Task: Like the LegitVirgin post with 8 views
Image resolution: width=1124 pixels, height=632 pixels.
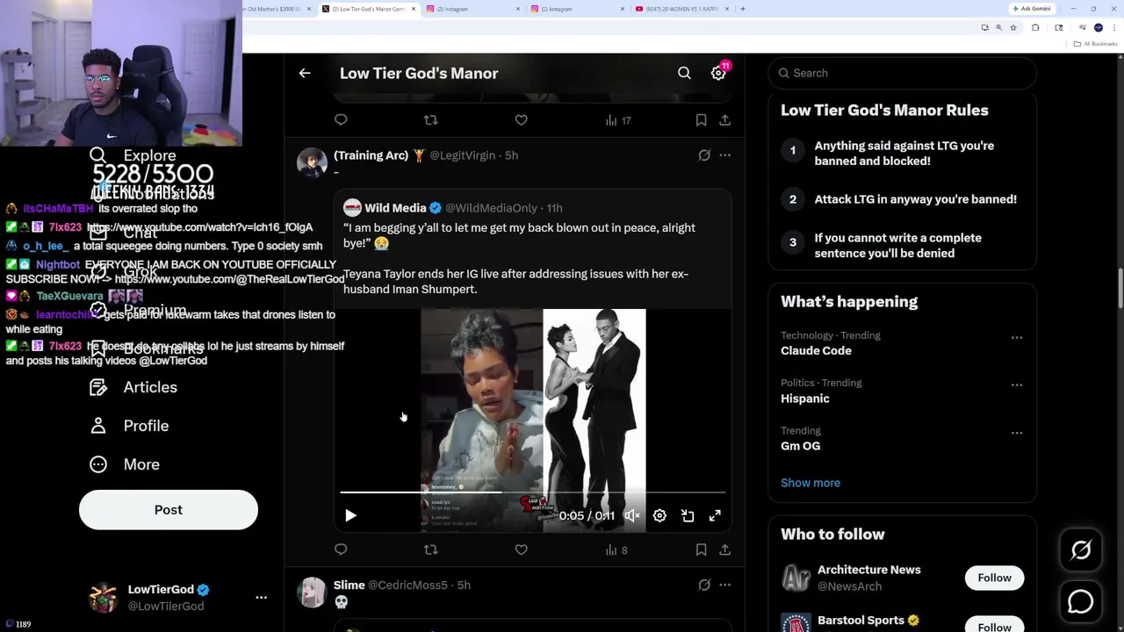Action: coord(521,549)
